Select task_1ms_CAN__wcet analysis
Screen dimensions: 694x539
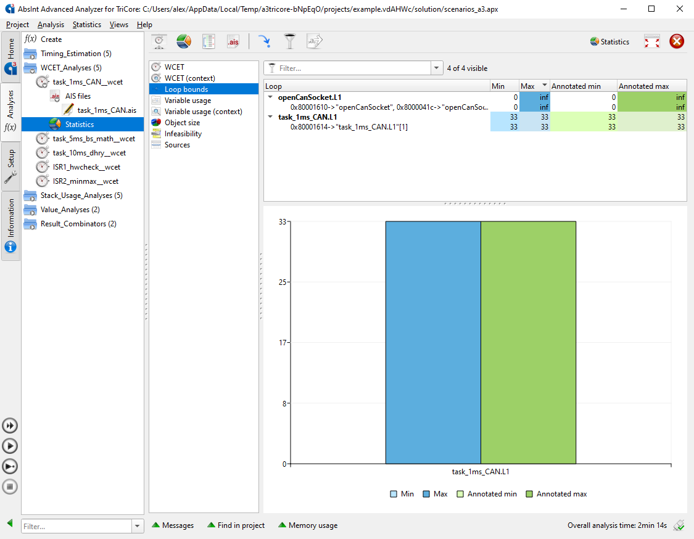(x=88, y=82)
